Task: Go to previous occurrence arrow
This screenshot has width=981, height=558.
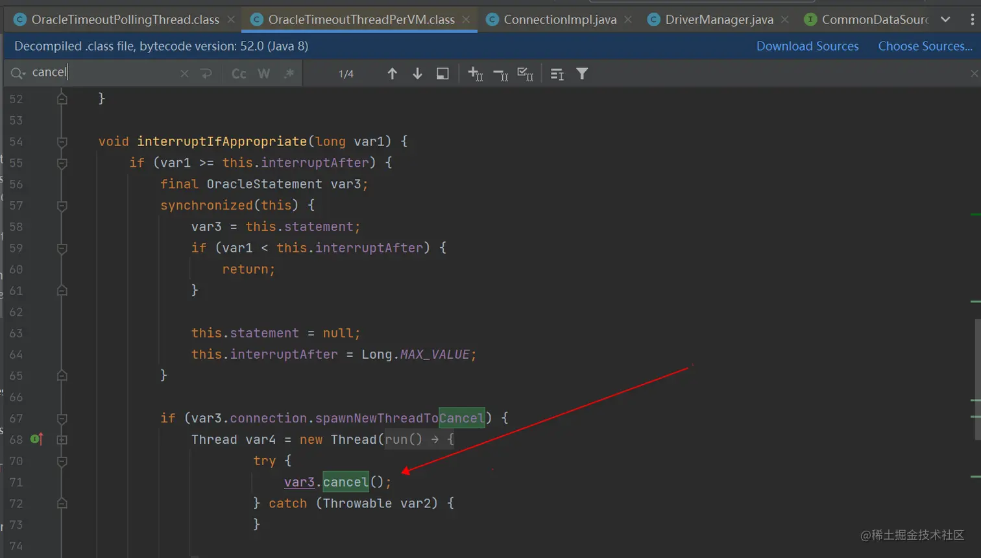Action: pos(392,74)
